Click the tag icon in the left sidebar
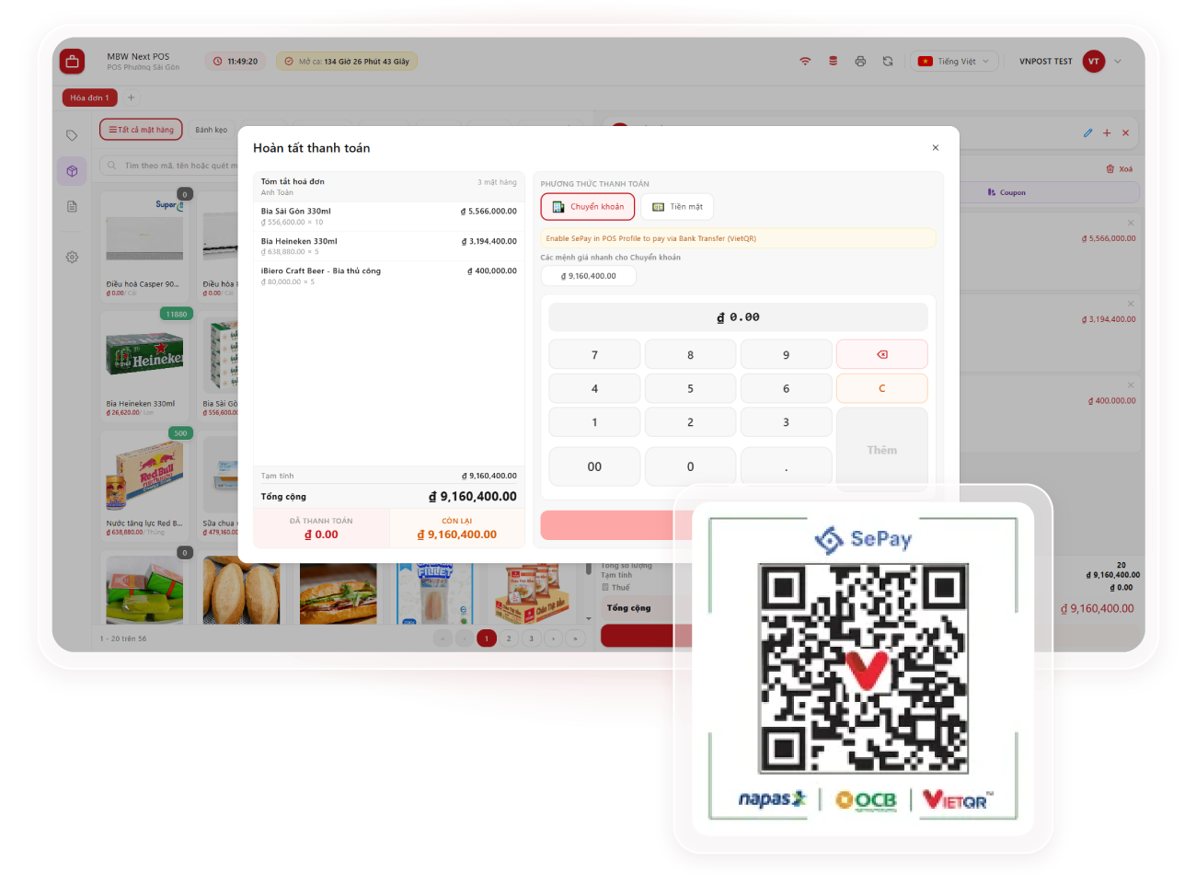This screenshot has height=874, width=1196. pyautogui.click(x=72, y=135)
